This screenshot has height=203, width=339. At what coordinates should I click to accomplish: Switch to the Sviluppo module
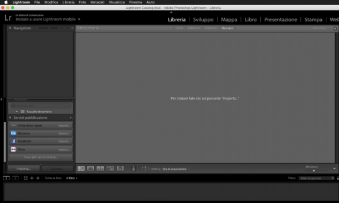pos(203,20)
